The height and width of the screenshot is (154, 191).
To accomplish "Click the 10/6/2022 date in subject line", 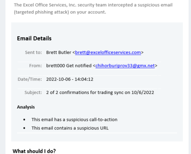I will coord(143,92).
